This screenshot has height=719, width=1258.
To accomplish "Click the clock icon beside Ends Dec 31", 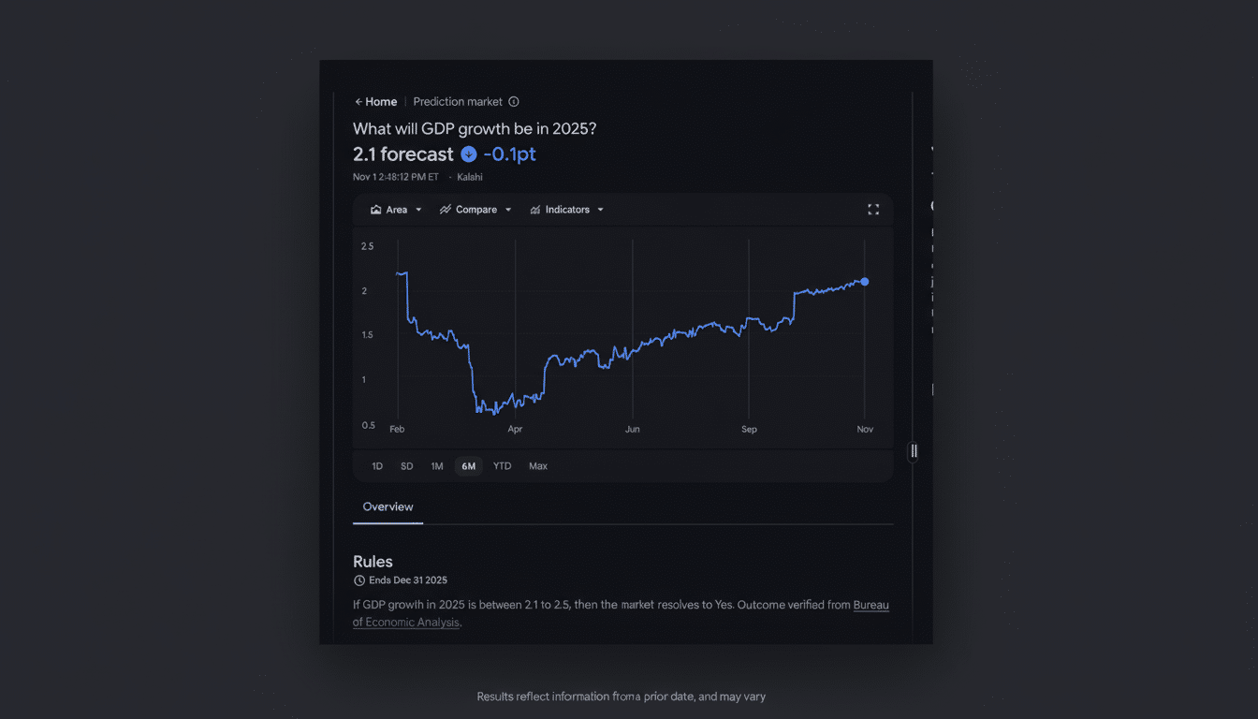I will click(x=358, y=580).
